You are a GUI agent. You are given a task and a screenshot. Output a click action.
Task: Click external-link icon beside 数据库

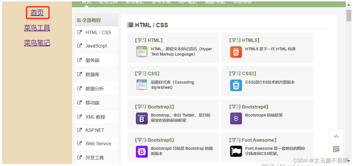pyautogui.click(x=79, y=74)
